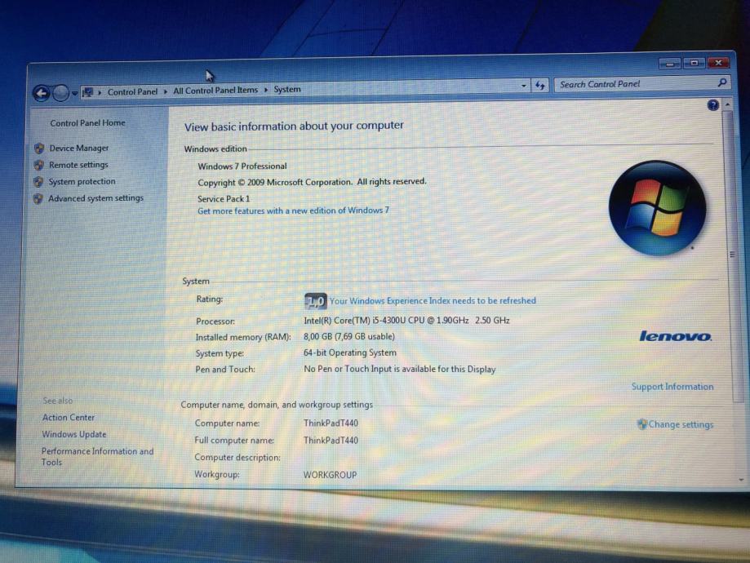Viewport: 750px width, 563px height.
Task: Click the Windows logo orb image
Action: coord(657,208)
